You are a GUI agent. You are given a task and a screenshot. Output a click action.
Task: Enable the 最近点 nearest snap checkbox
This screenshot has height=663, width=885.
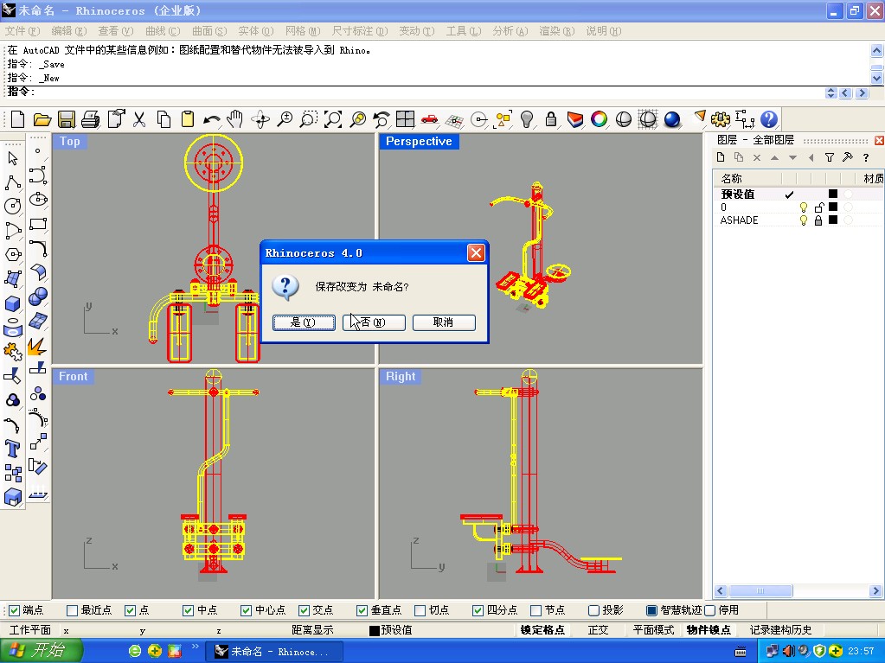coord(73,610)
